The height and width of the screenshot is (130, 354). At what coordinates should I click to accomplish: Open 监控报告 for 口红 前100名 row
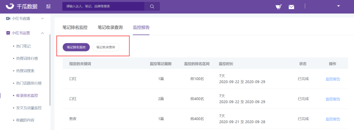point(333,79)
